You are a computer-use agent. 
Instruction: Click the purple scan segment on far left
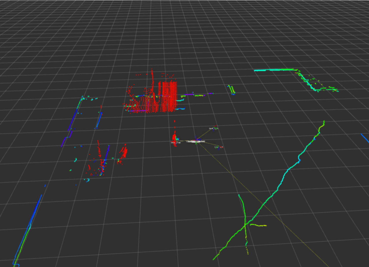coord(63,142)
